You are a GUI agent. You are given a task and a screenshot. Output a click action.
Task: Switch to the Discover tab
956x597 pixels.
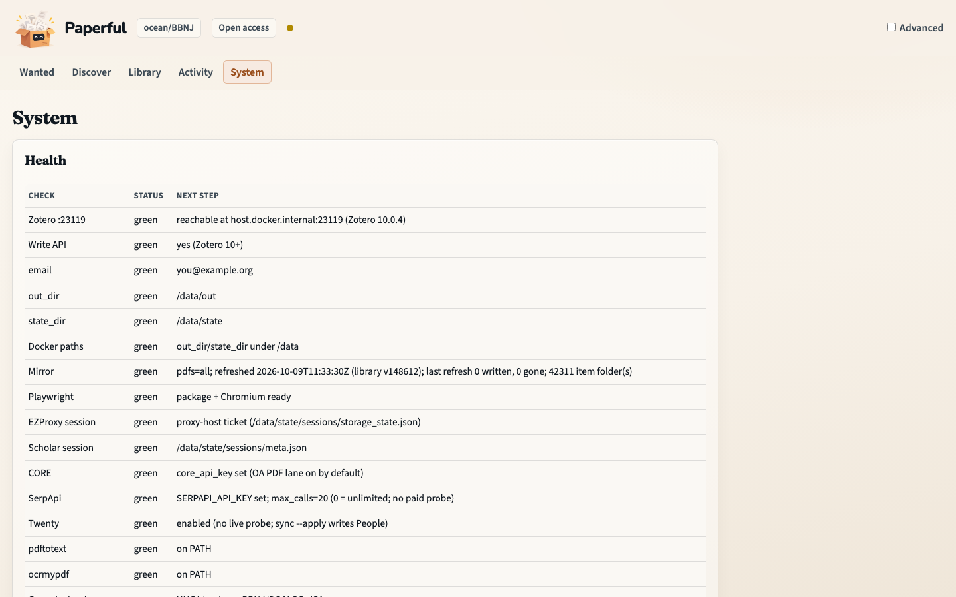(92, 72)
